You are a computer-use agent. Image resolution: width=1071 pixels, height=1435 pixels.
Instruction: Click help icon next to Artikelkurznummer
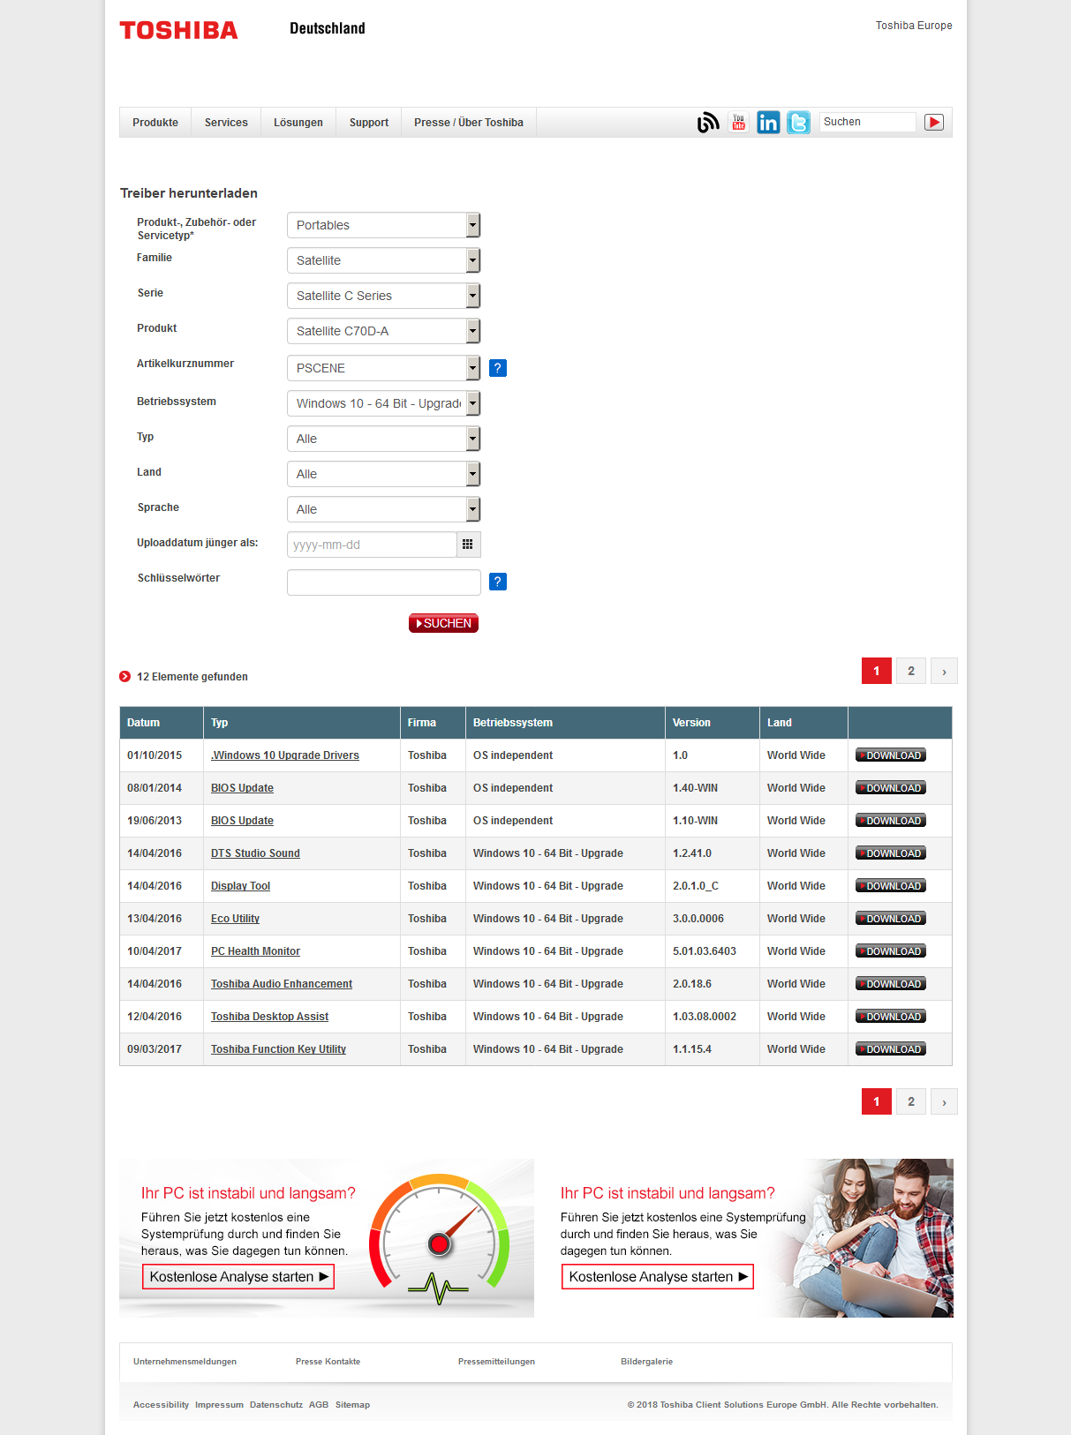[x=498, y=368]
